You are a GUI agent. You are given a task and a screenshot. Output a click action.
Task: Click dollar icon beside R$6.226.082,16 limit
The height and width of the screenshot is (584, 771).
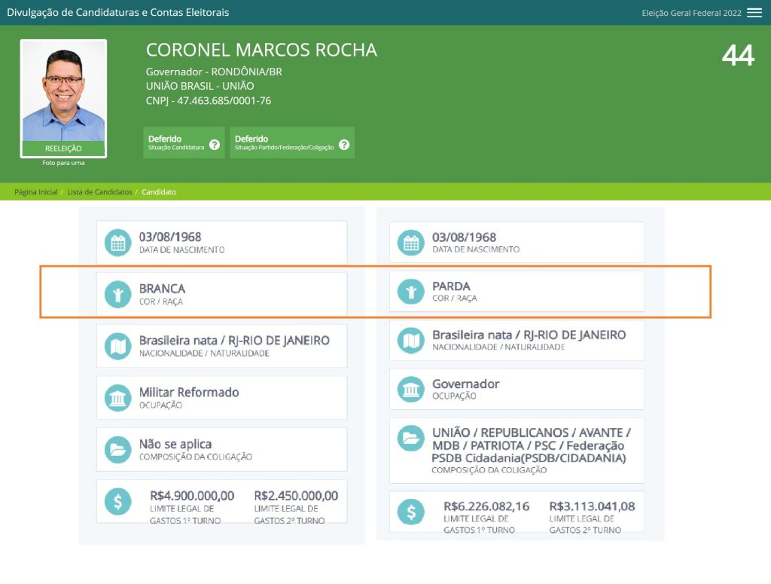(410, 512)
